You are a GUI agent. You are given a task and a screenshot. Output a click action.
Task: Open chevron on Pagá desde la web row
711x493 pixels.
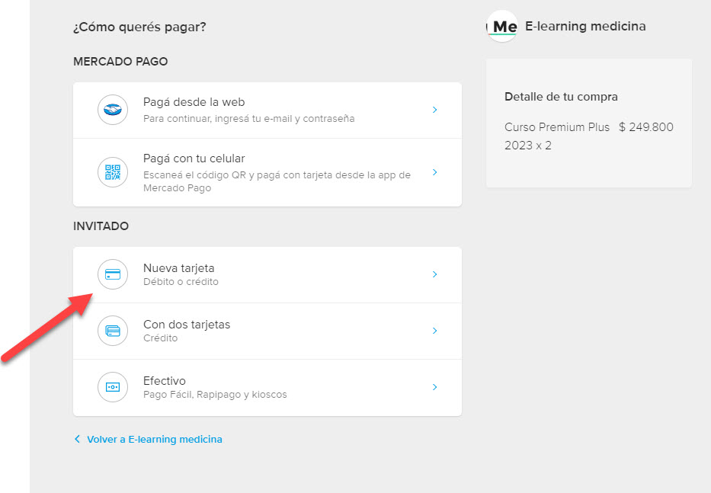434,110
